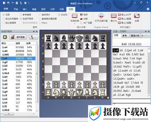Click the green connection status light icon
The width and height of the screenshot is (151, 122).
[5, 37]
